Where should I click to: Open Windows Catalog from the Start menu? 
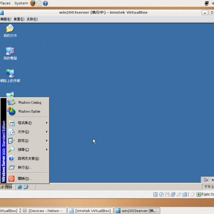click(x=28, y=103)
